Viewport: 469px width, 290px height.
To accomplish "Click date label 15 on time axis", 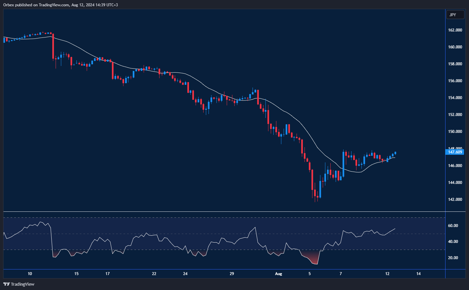I will (76, 274).
